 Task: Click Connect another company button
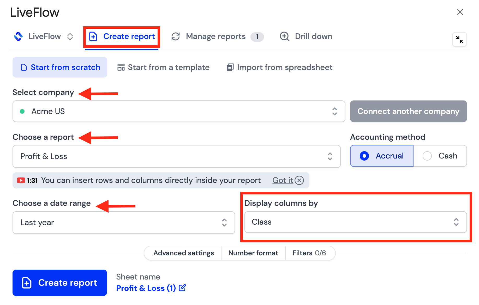click(409, 111)
